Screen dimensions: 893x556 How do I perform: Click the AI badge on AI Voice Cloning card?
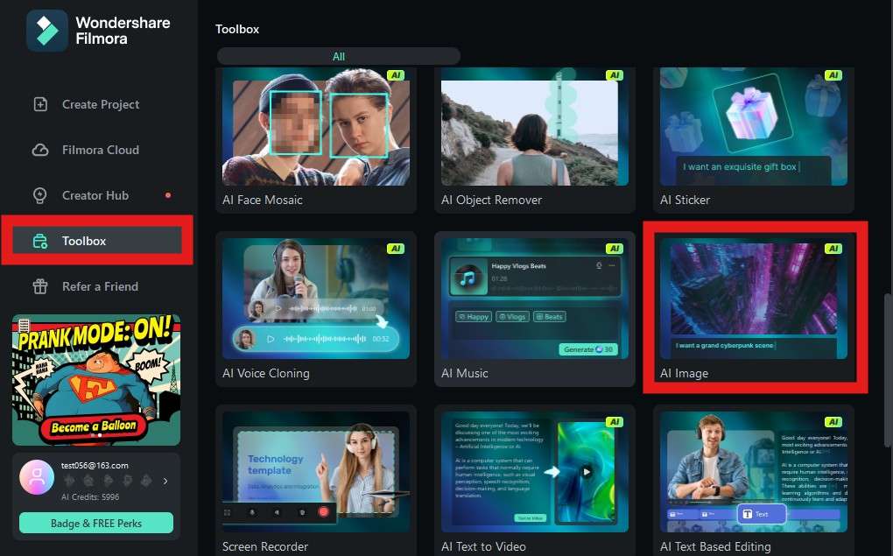(x=396, y=249)
